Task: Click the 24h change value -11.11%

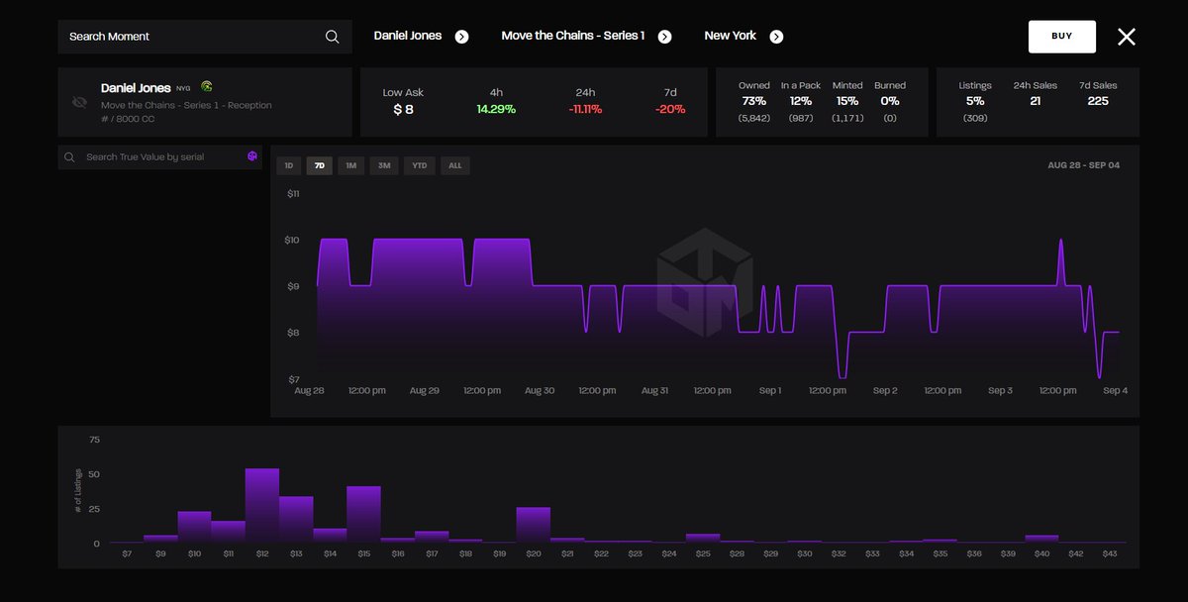Action: 585,109
